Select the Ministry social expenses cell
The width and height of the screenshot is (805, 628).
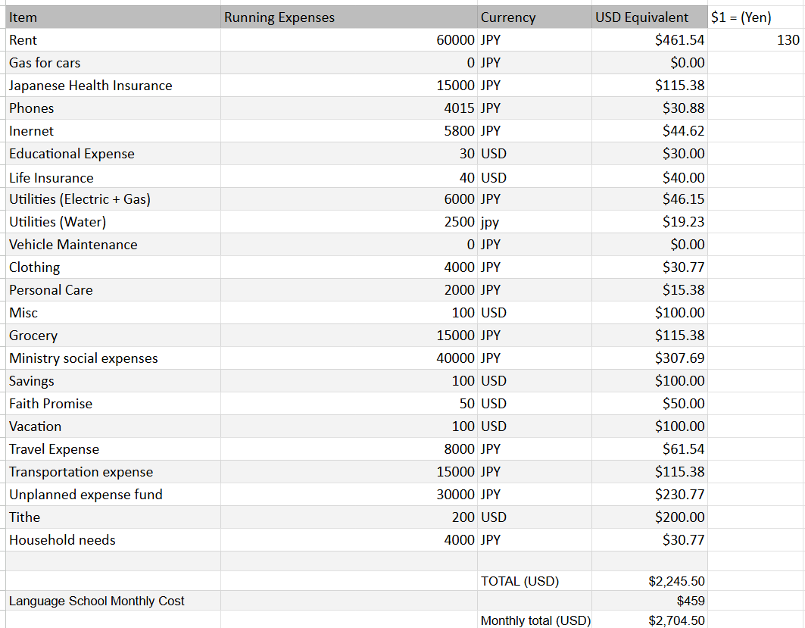pyautogui.click(x=113, y=358)
